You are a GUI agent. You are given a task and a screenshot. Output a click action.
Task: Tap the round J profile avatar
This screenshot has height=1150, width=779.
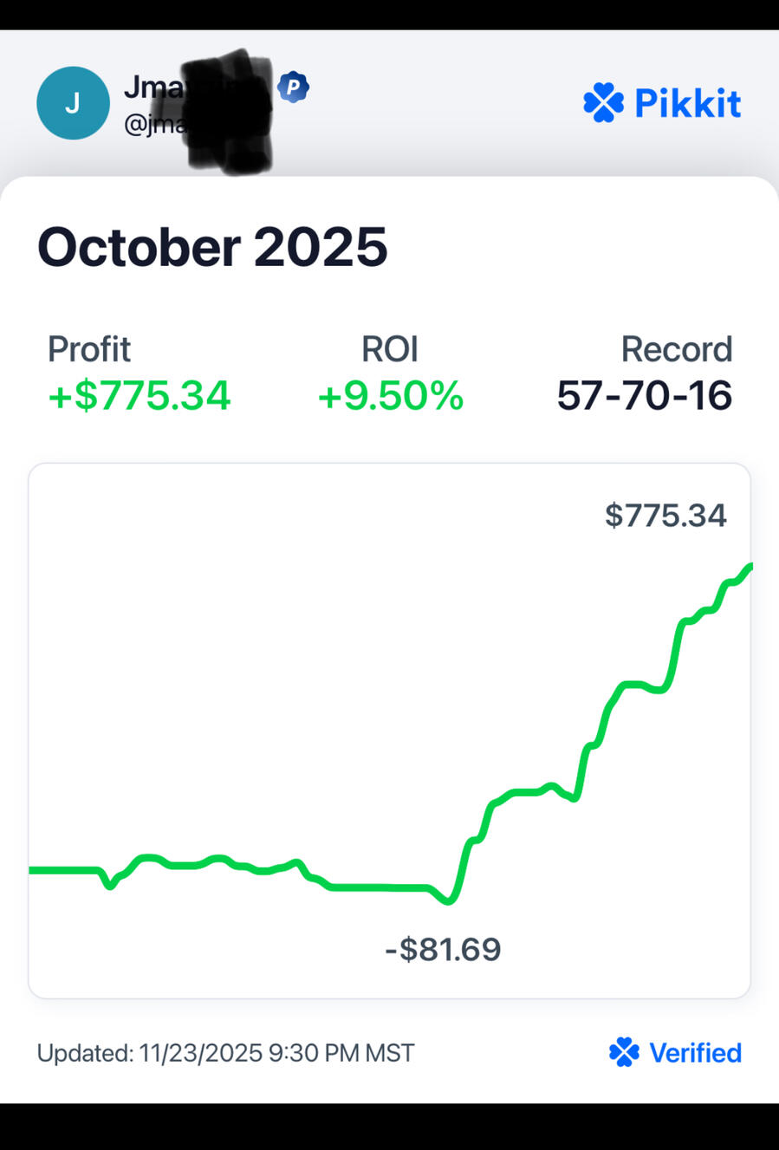[x=73, y=103]
